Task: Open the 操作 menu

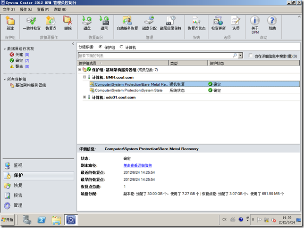Action: point(26,9)
